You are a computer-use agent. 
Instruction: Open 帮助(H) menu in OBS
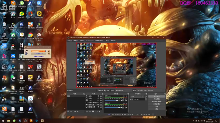click(113, 40)
